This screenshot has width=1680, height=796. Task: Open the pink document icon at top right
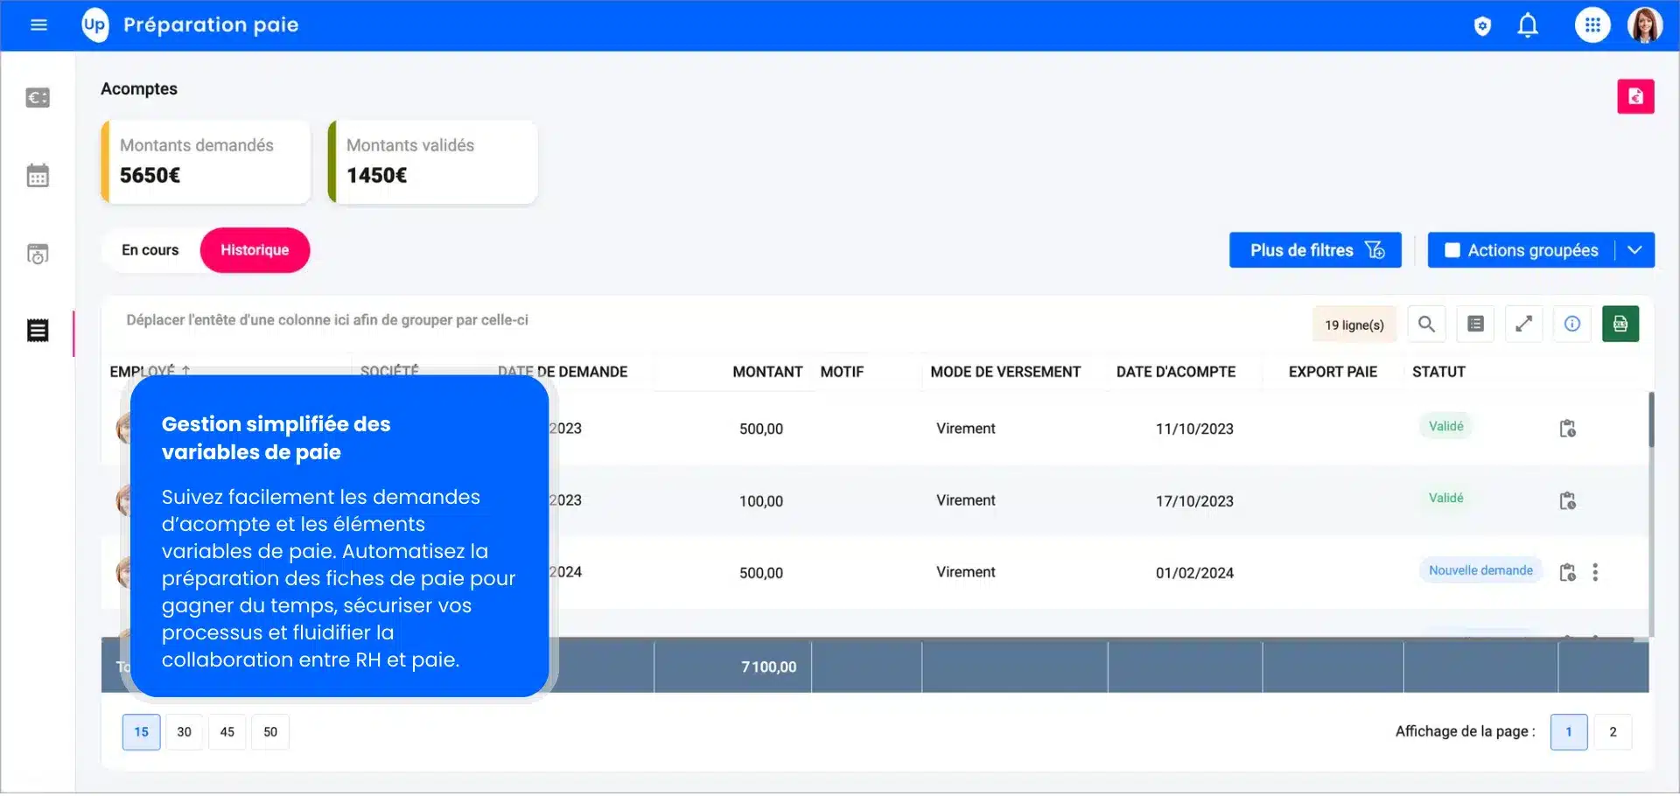(x=1635, y=96)
